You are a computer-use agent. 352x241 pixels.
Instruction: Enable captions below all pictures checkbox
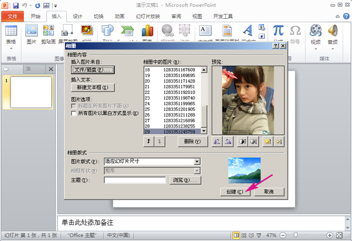coord(74,106)
